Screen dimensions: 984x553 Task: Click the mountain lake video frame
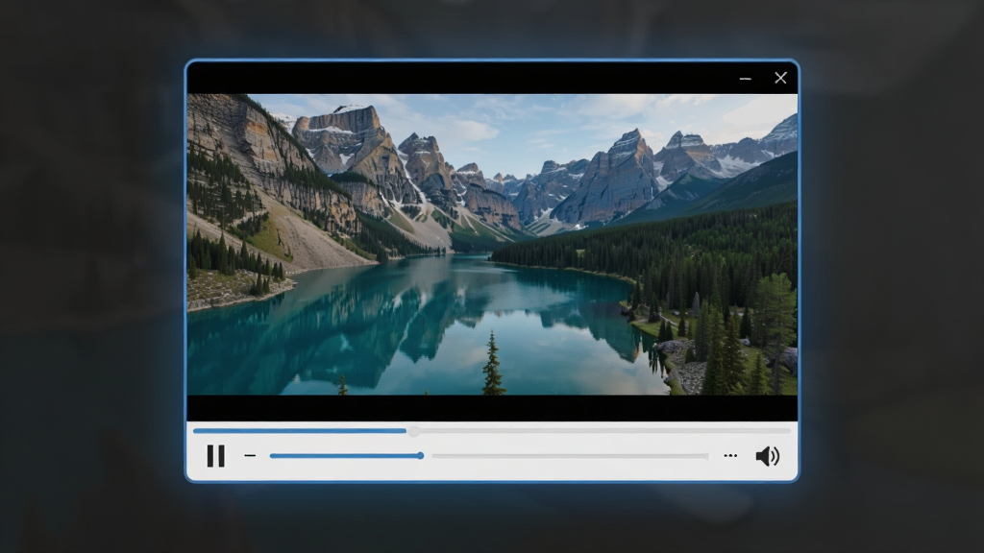tap(493, 245)
